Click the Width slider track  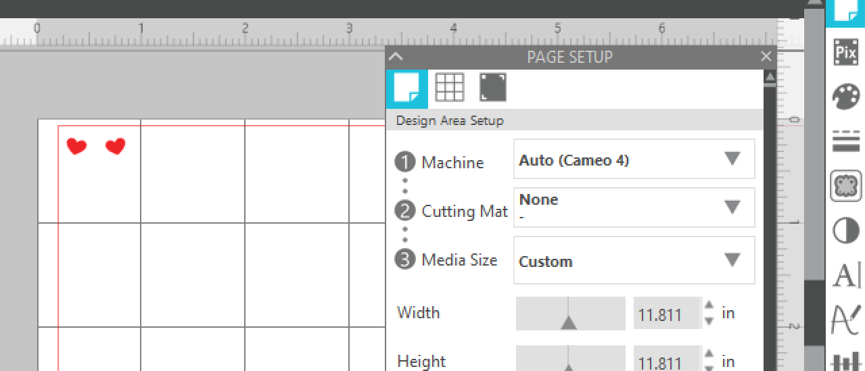(570, 314)
